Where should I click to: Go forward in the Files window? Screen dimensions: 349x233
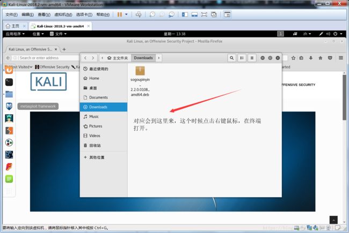coord(93,58)
